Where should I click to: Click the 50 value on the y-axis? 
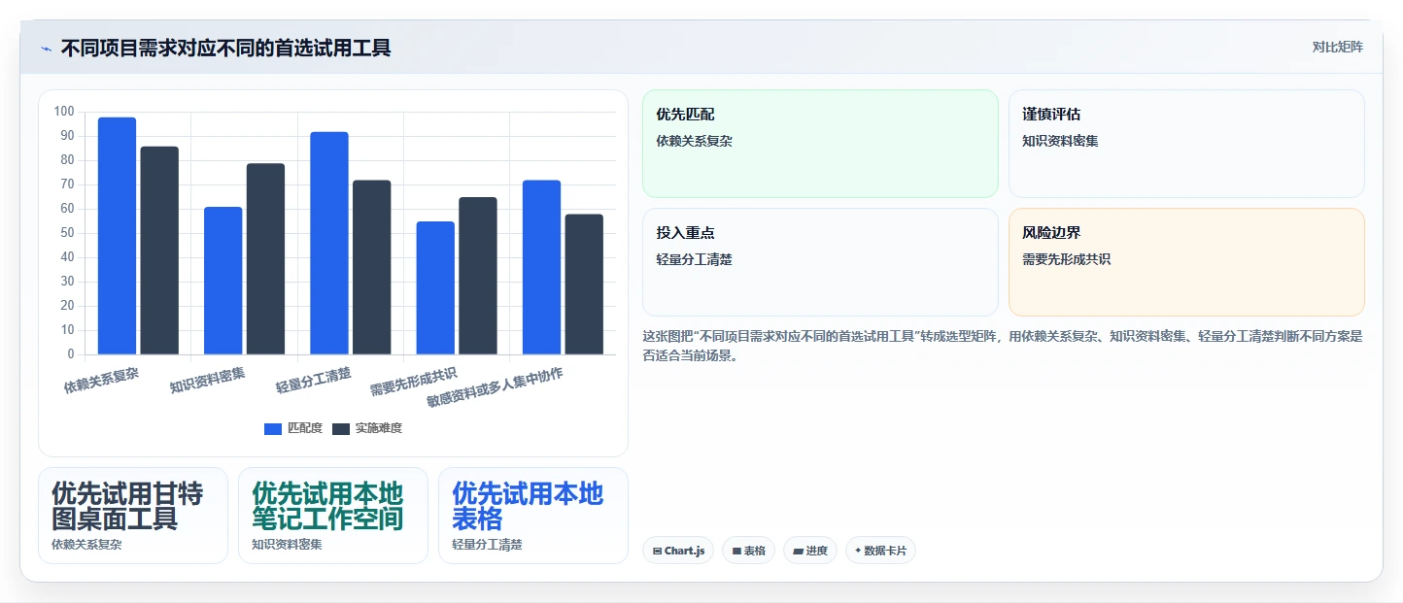(67, 233)
